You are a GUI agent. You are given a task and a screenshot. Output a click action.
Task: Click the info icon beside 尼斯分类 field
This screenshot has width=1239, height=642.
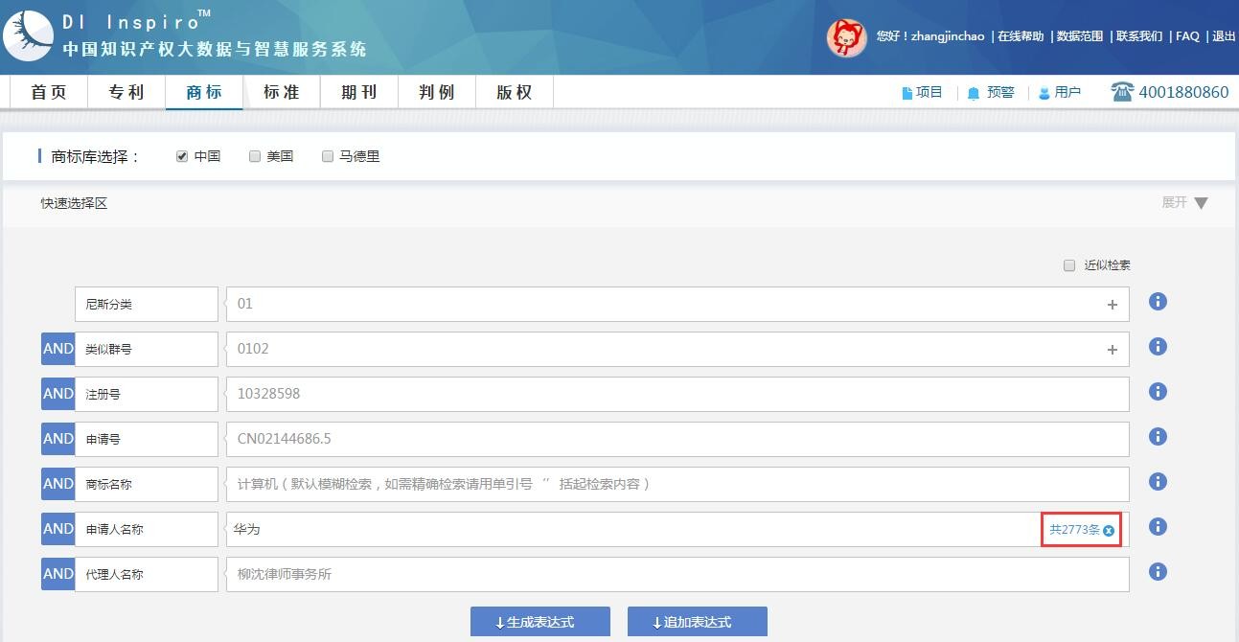coord(1158,302)
